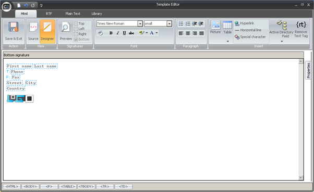Select the <HTML> tag in path bar

tap(11, 187)
